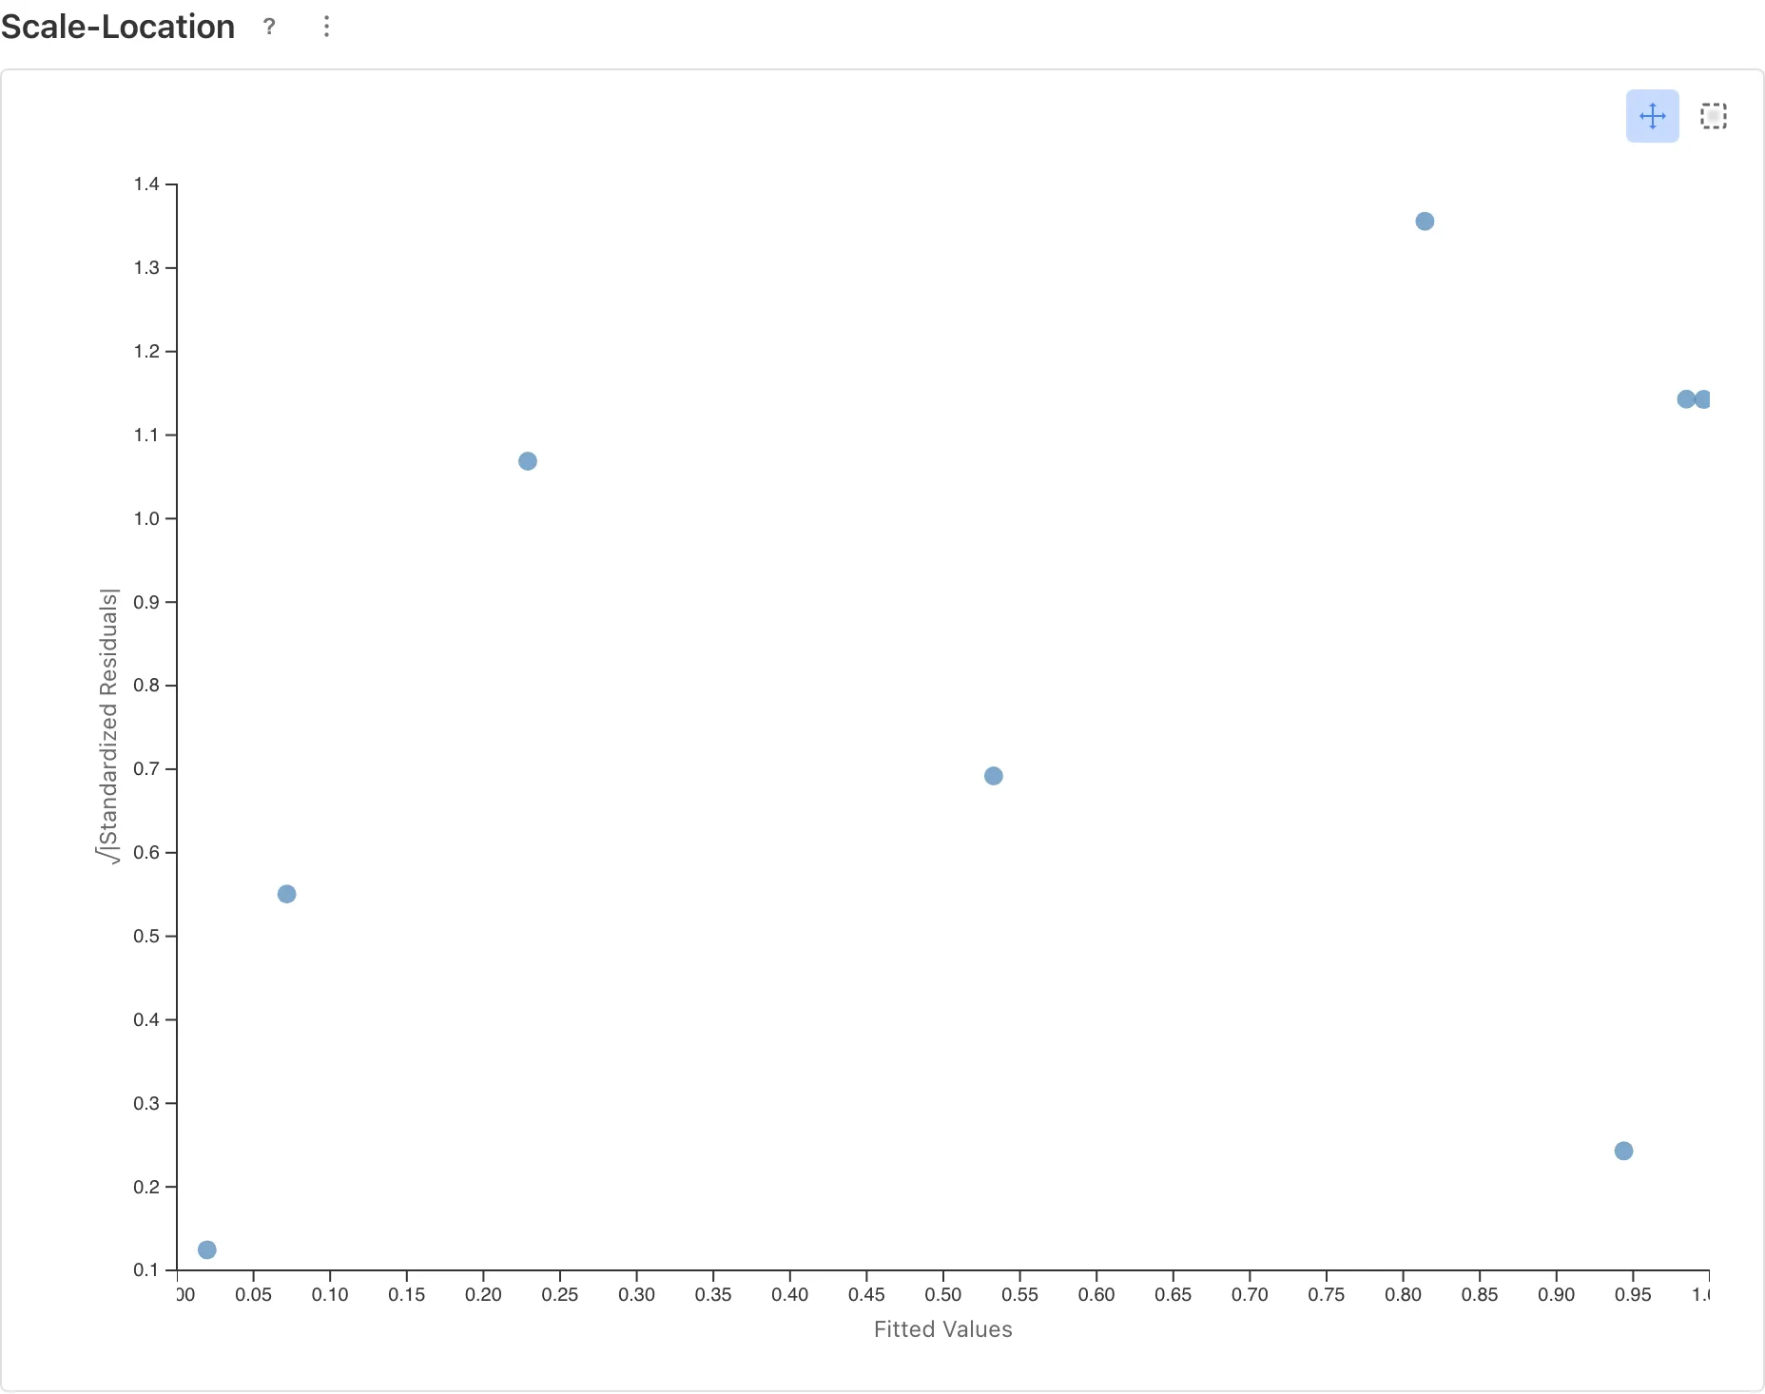Click left point of adjacent pair near 1.14
Viewport: 1765px width, 1394px height.
tap(1685, 399)
